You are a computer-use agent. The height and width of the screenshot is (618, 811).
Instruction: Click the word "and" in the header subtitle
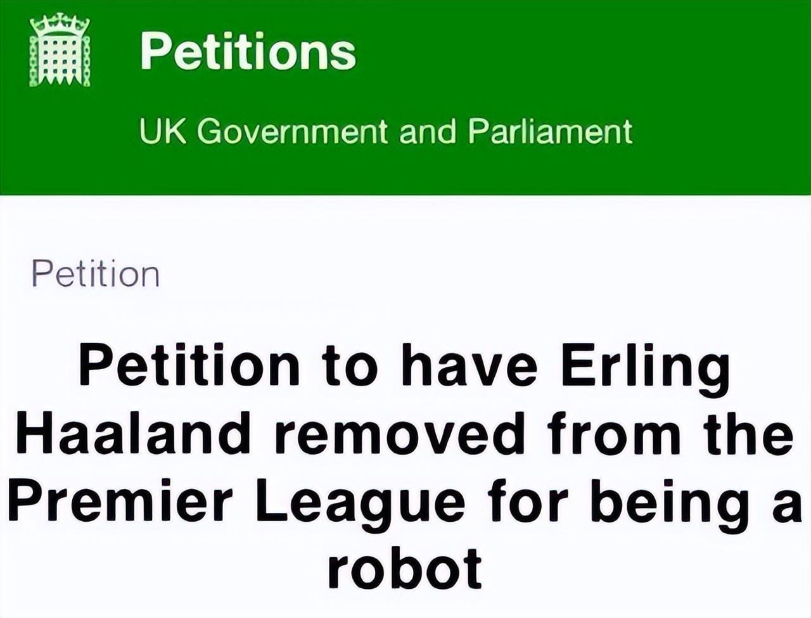(x=427, y=131)
